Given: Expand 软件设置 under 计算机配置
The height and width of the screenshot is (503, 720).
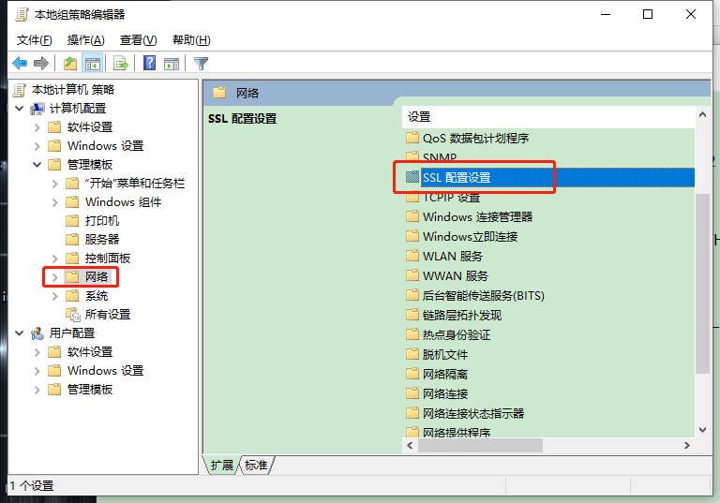Looking at the screenshot, I should 37,127.
